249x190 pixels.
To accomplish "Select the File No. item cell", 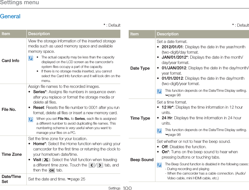I will tap(13, 109).
